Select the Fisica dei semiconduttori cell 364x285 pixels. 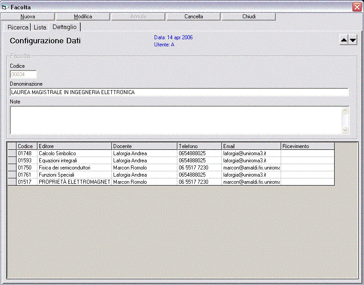point(74,168)
